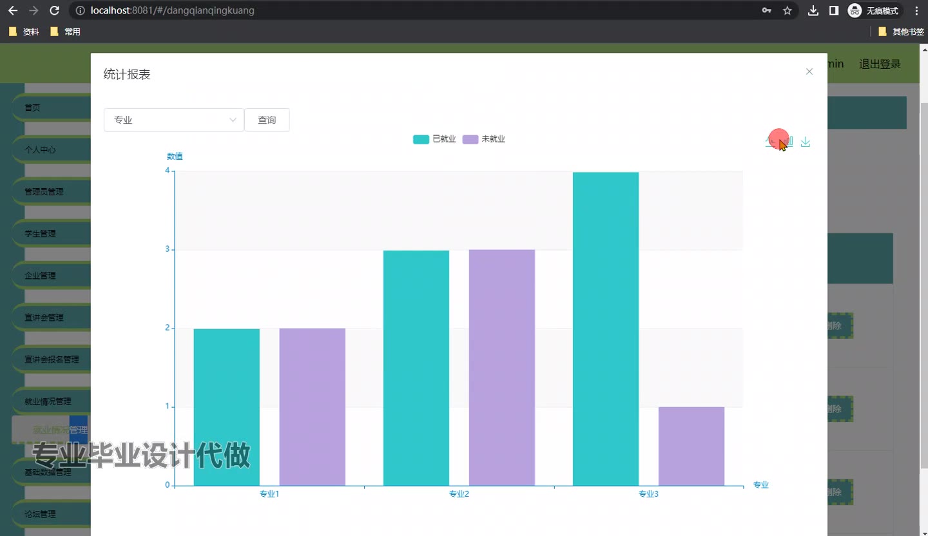928x536 pixels.
Task: Reload the page
Action: click(55, 10)
